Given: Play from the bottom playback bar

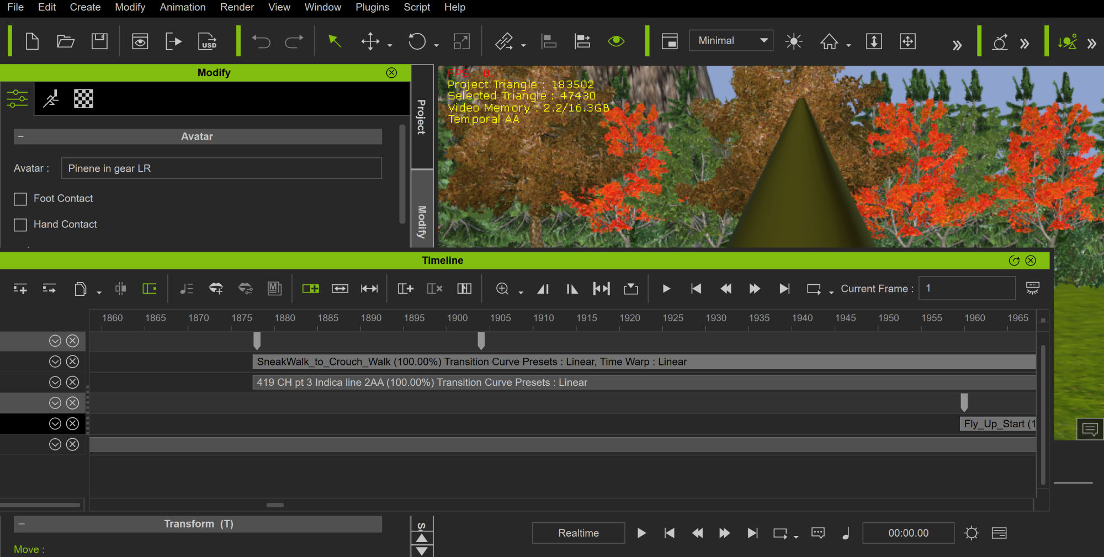Looking at the screenshot, I should pyautogui.click(x=641, y=533).
